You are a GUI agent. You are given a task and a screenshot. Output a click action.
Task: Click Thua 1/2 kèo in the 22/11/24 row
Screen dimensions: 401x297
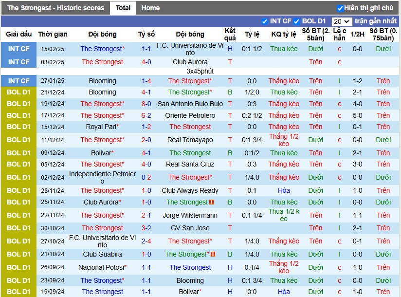(x=284, y=215)
